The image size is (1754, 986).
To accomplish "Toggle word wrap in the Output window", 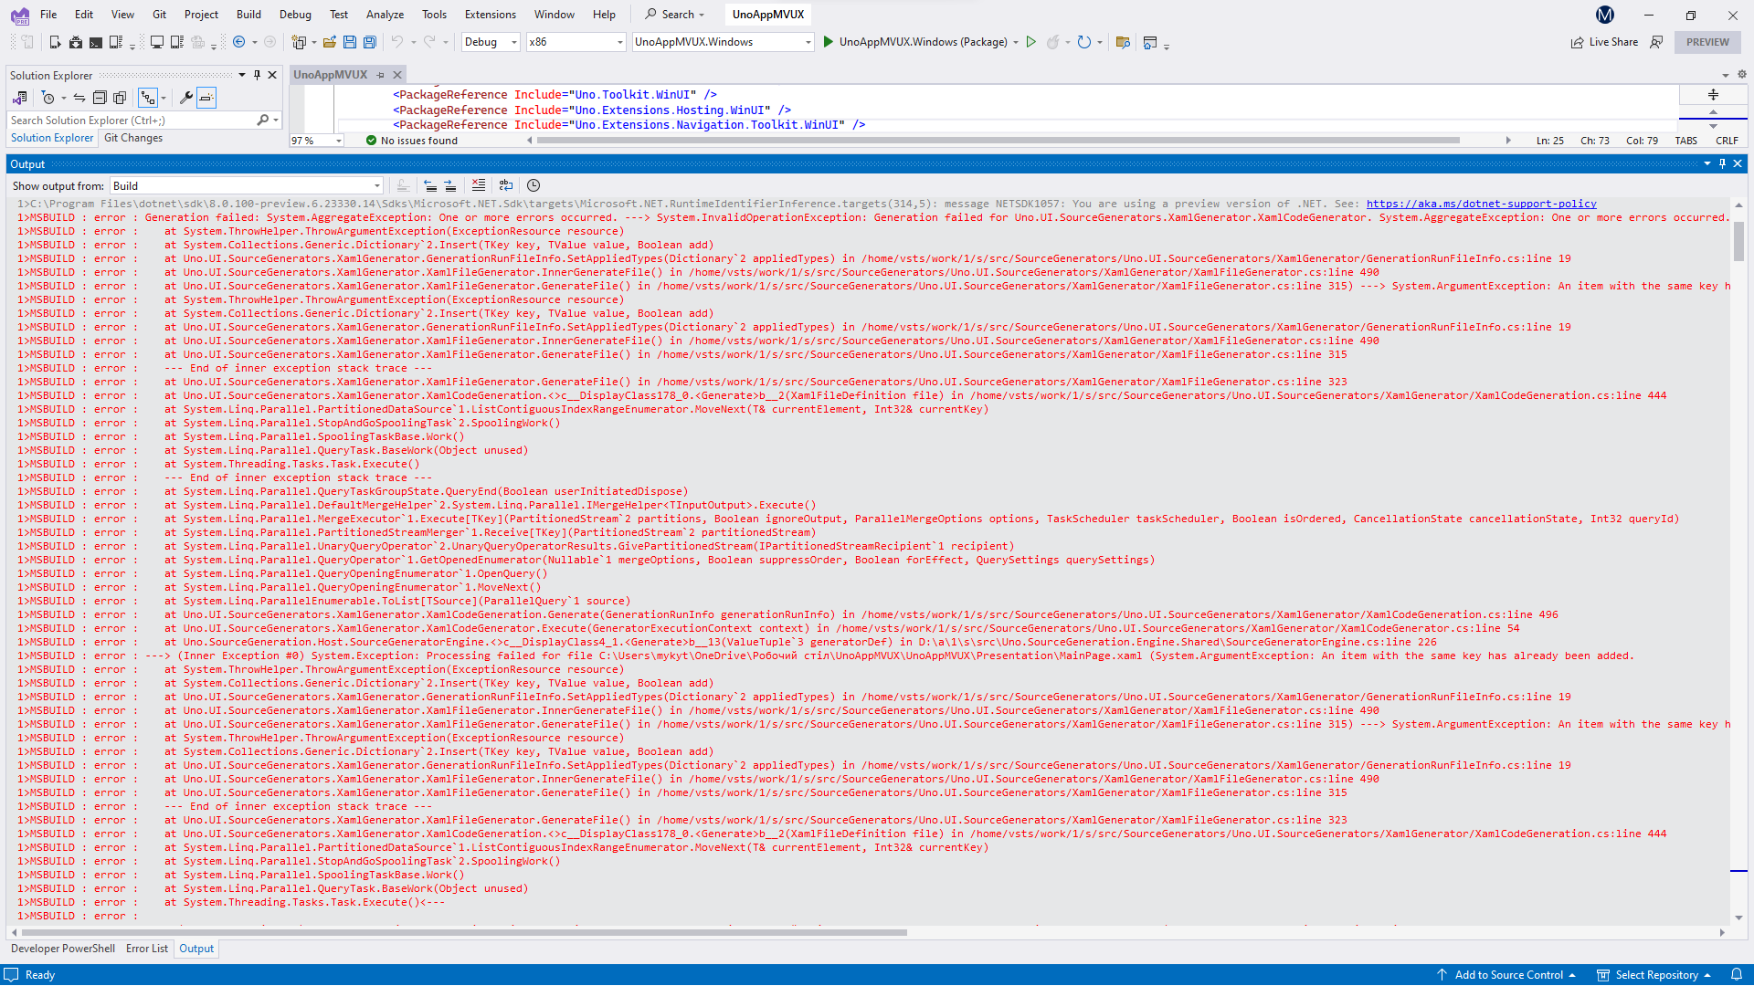I will point(506,185).
